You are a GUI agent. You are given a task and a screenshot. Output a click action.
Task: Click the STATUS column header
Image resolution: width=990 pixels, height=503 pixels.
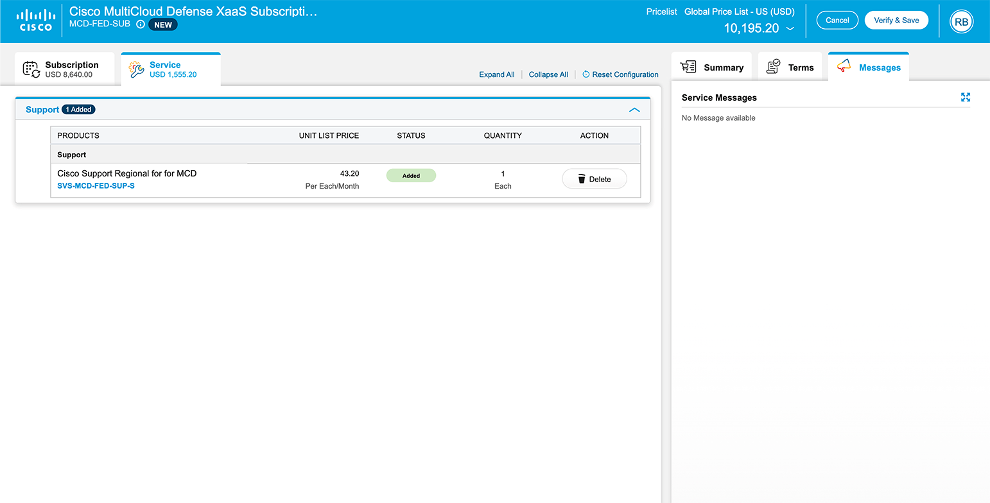411,135
